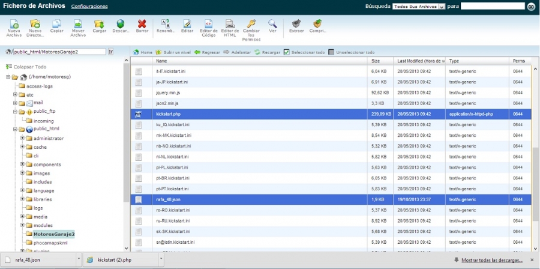Select the kickstart.php file row

point(331,114)
